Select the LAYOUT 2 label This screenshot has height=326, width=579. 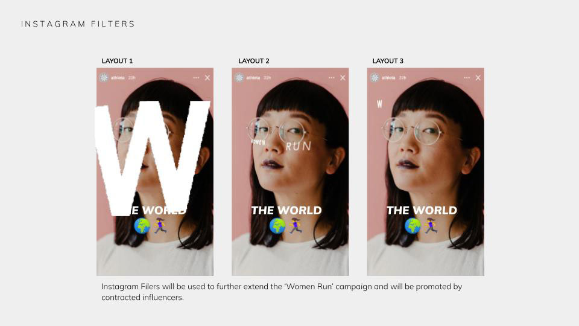pyautogui.click(x=254, y=61)
